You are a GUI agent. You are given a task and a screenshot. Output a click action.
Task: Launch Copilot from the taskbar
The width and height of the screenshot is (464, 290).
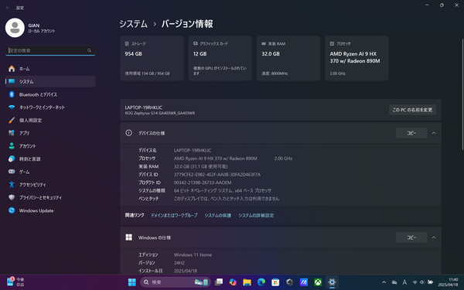point(233,282)
